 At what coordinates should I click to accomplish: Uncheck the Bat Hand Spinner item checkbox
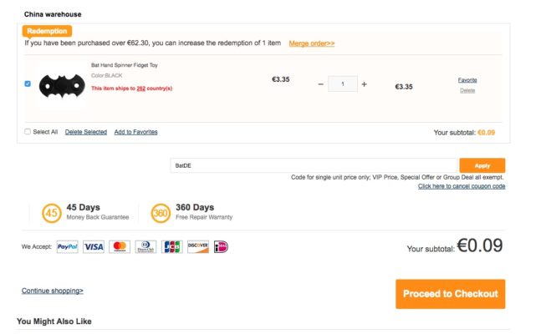coord(28,83)
